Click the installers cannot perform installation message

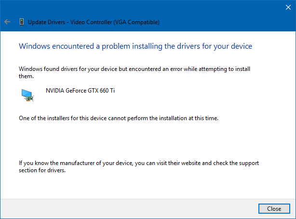coord(119,118)
